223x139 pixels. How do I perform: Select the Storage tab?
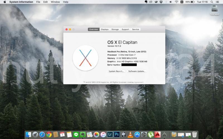(x=115, y=29)
